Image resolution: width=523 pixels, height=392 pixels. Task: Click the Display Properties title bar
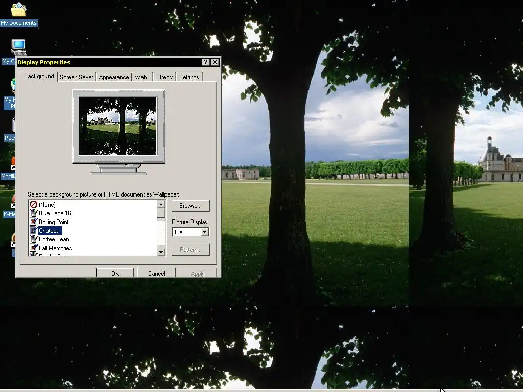click(x=109, y=62)
